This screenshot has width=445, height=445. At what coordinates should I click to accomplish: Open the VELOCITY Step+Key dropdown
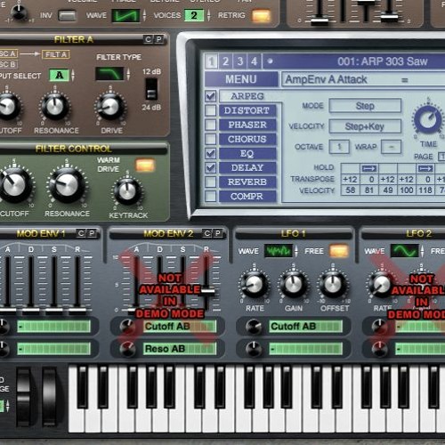pyautogui.click(x=365, y=126)
